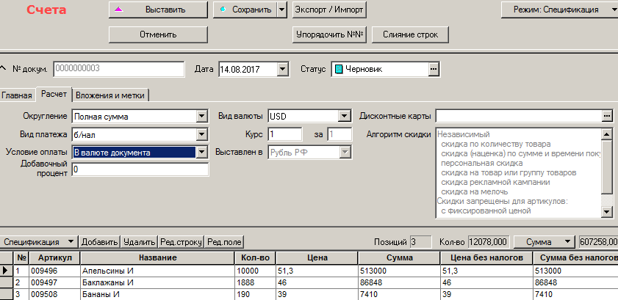Click the current-row arrow marker of row 1
The width and height of the screenshot is (618, 300).
point(7,271)
